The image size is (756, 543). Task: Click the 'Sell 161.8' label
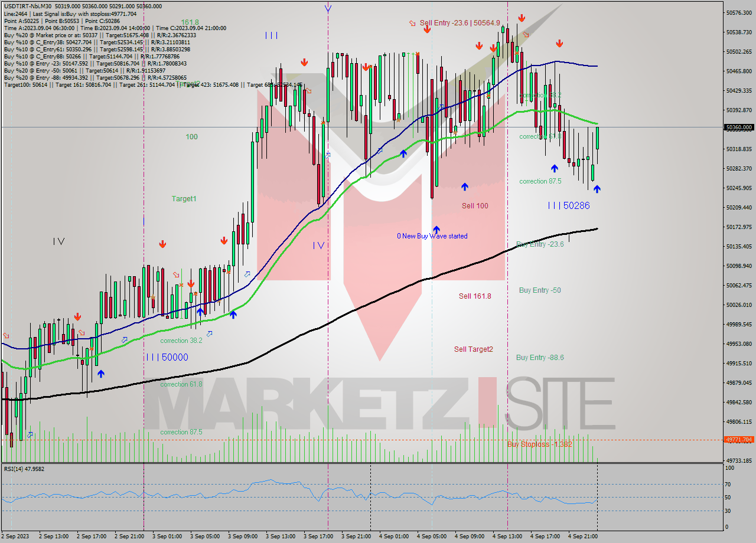475,296
